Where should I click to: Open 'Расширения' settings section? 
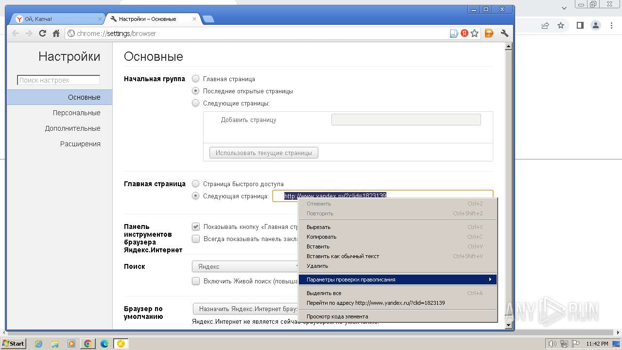pos(59,144)
